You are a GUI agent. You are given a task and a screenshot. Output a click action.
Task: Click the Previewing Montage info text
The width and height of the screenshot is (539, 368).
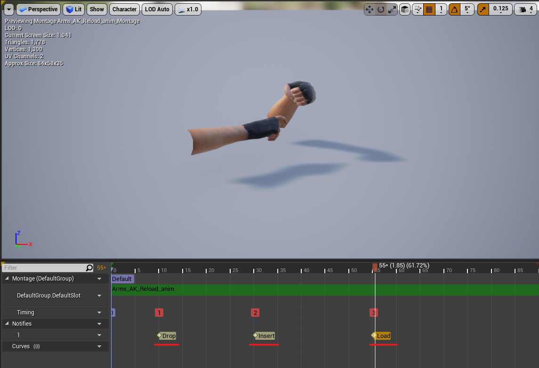coord(72,21)
